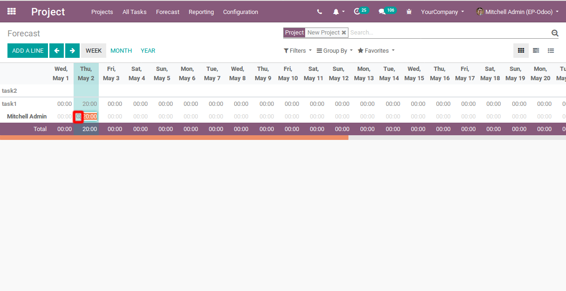This screenshot has height=291, width=566.
Task: Open the Projects menu
Action: [102, 12]
